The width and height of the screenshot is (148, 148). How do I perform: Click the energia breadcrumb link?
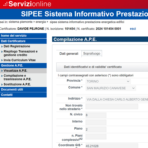[41, 22]
